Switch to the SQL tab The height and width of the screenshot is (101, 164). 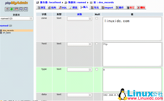(x=63, y=8)
